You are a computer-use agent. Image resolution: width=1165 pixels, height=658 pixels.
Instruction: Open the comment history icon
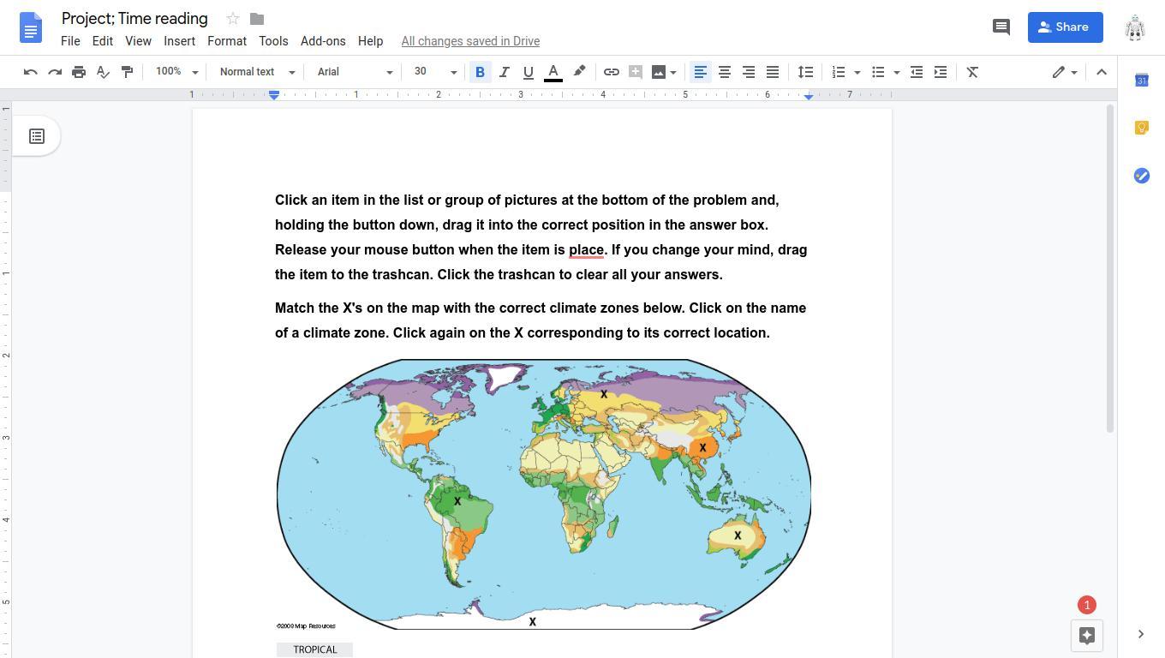point(1001,27)
